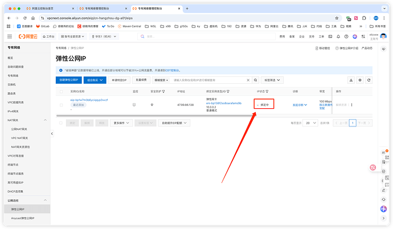Open Anycast弹性公网IP in sidebar menu
393x229 pixels.
[26, 218]
